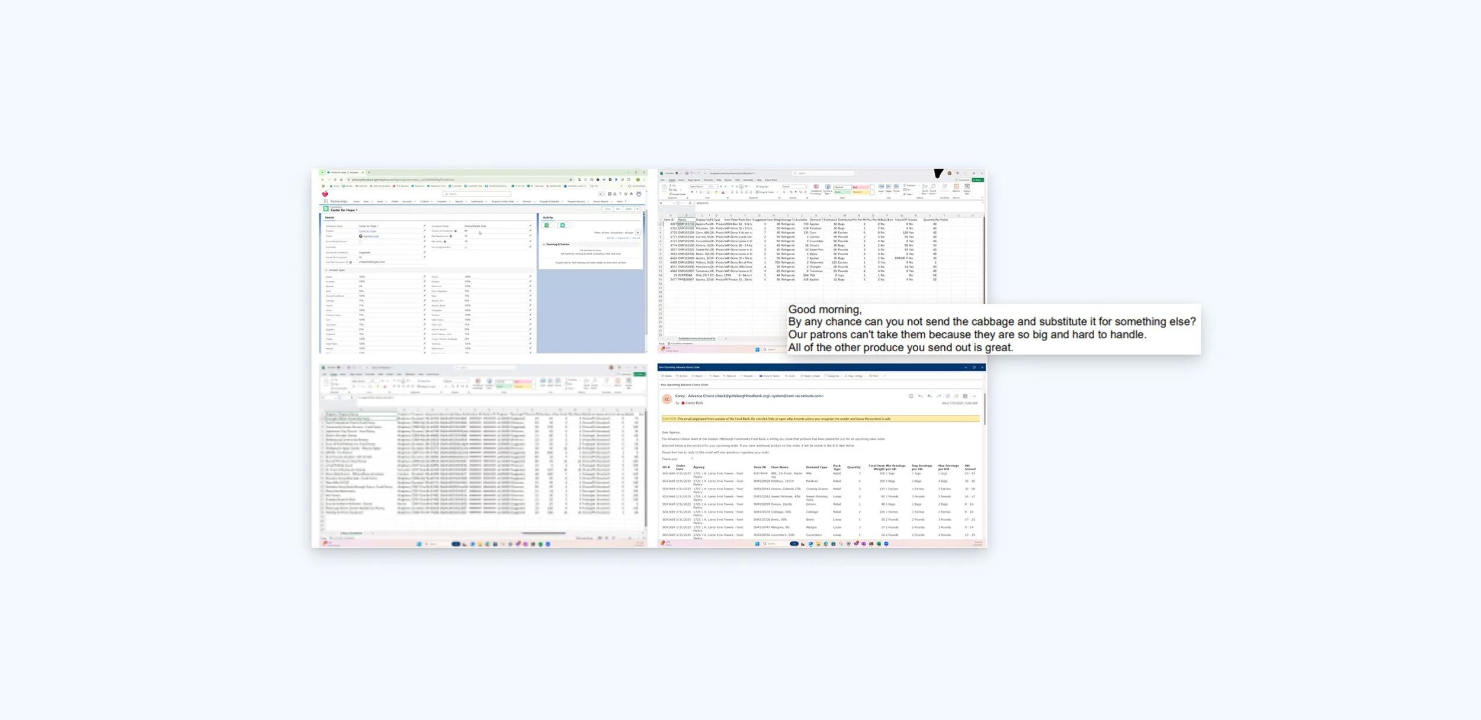
Task: Click the Share to Teams icon
Action: pyautogui.click(x=761, y=376)
